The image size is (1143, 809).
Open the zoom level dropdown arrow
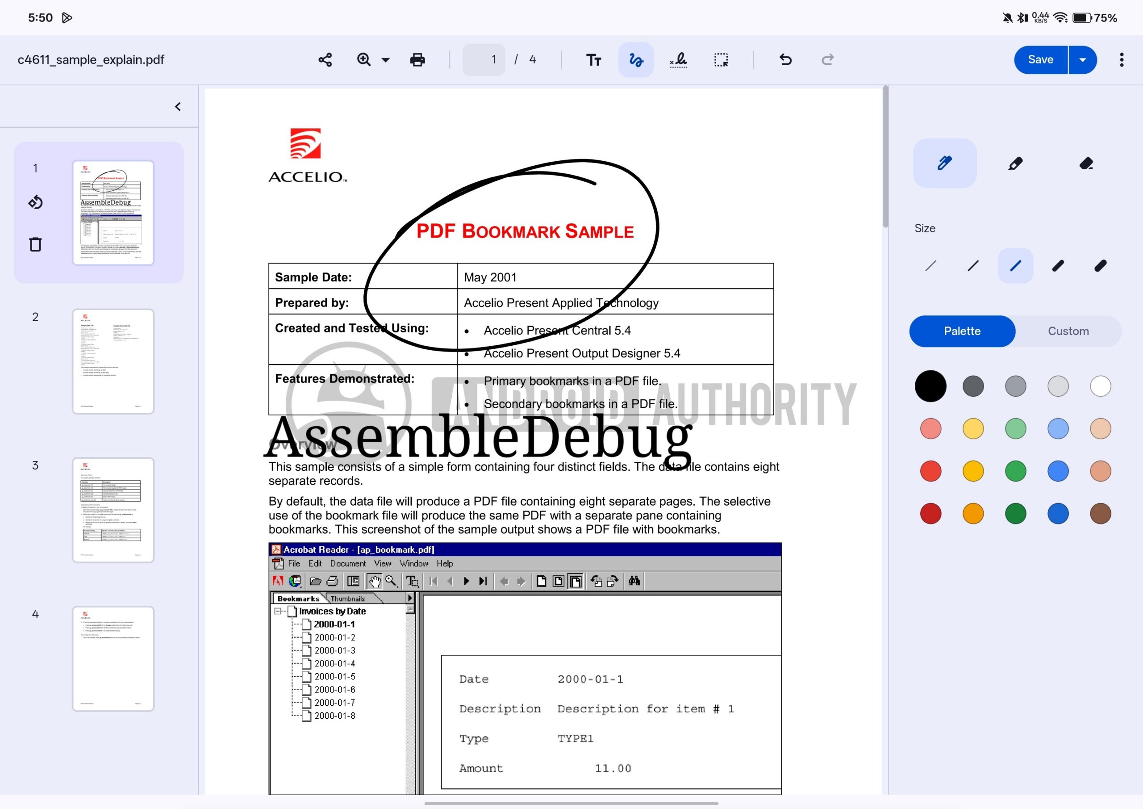385,60
